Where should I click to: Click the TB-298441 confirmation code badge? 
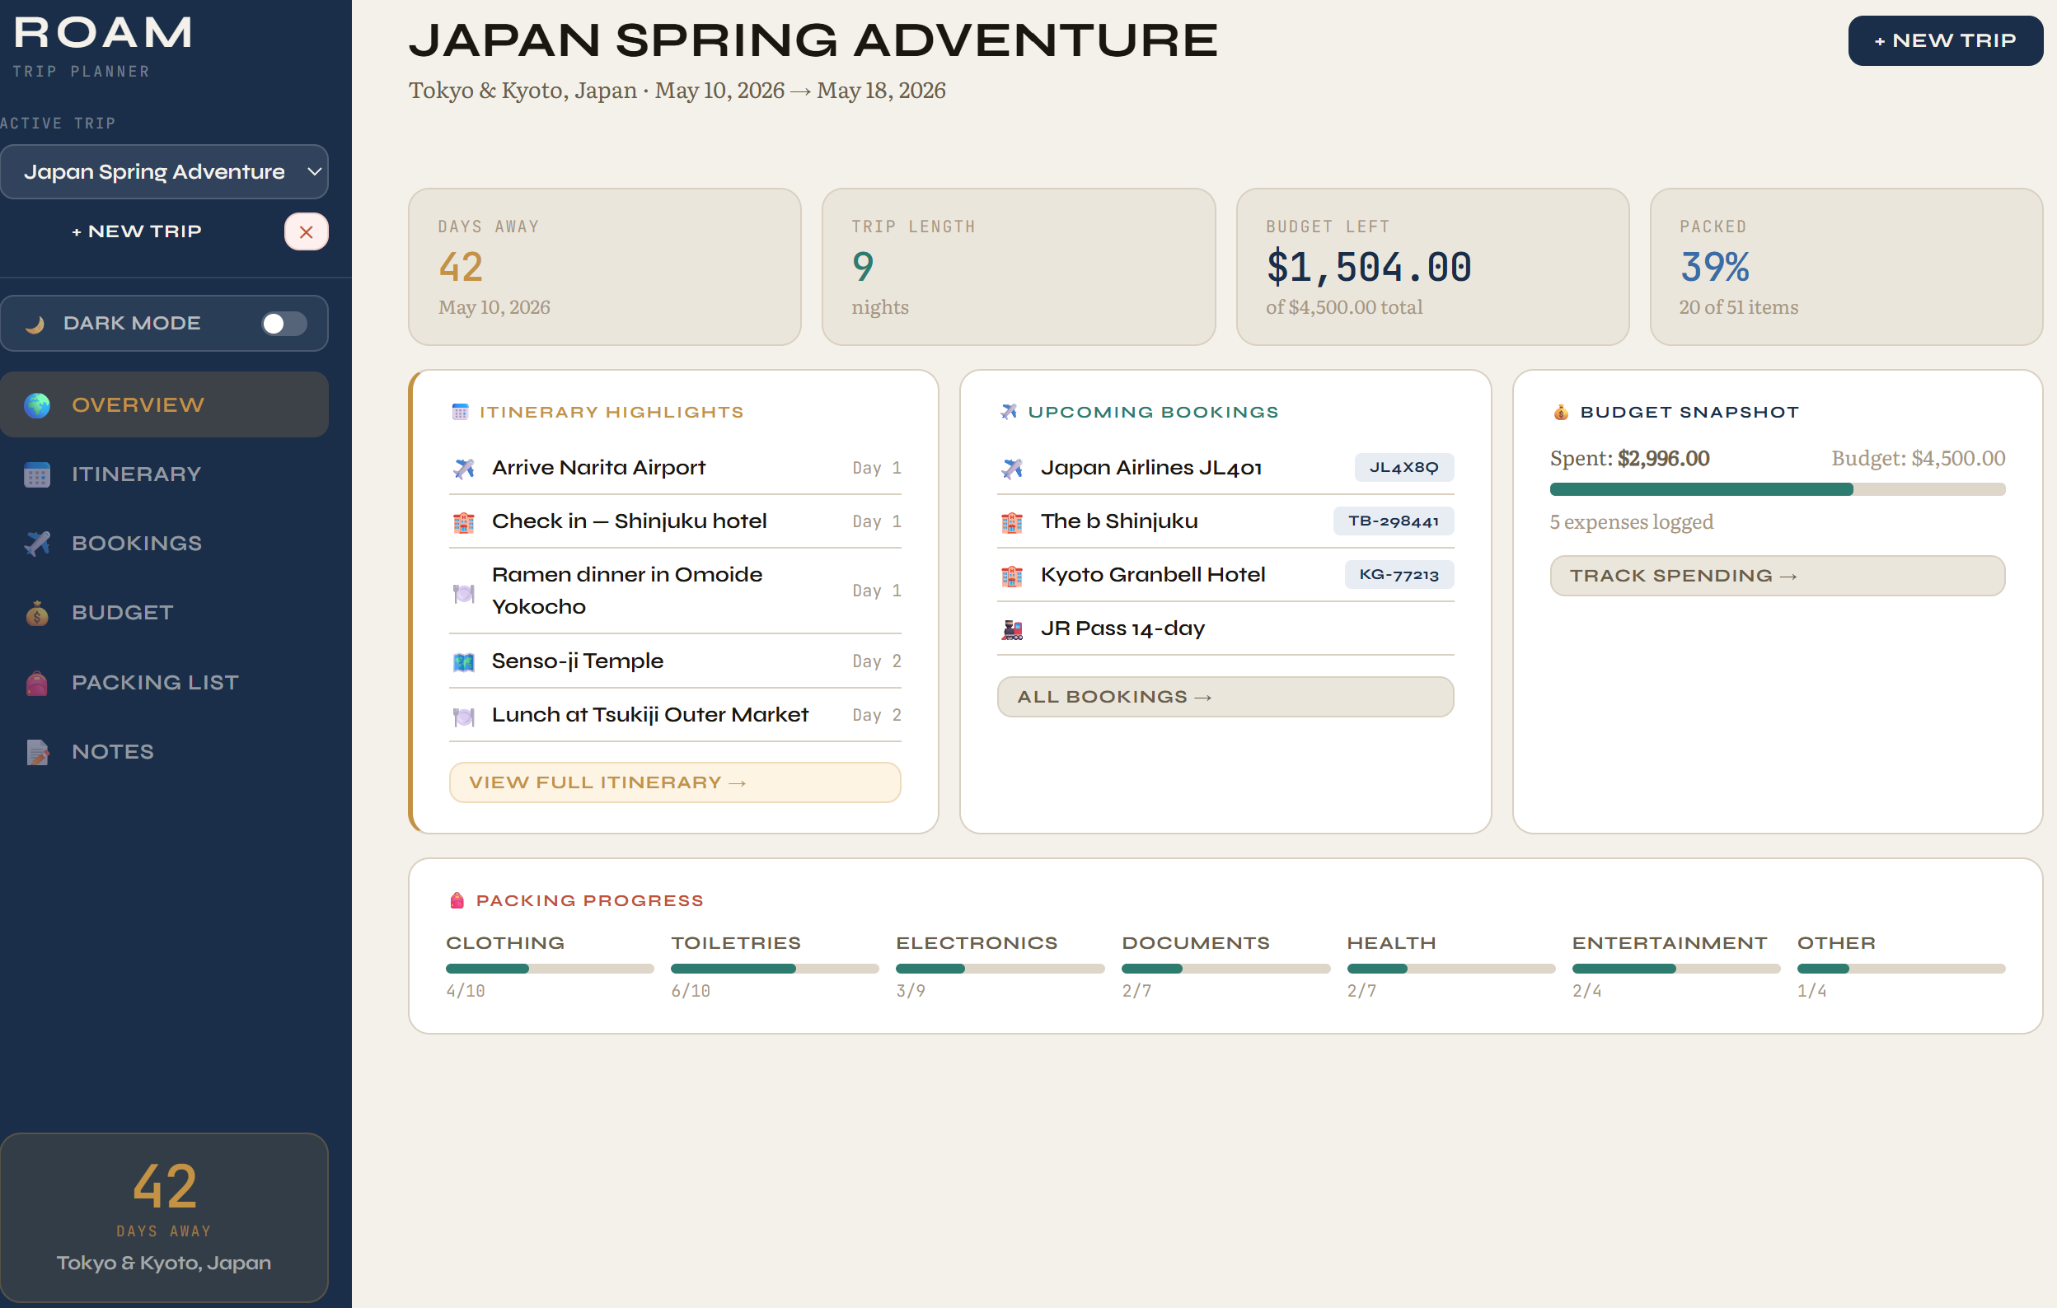tap(1394, 521)
